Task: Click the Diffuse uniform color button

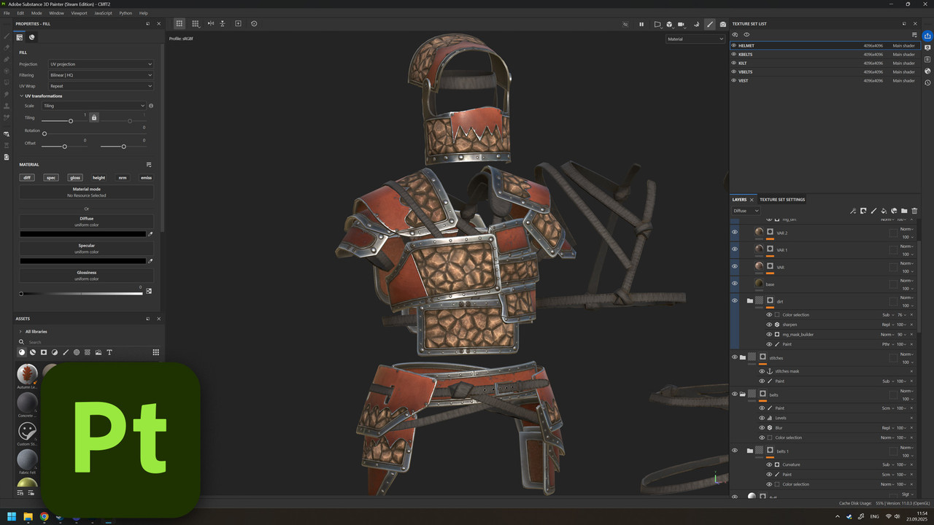Action: (x=87, y=222)
